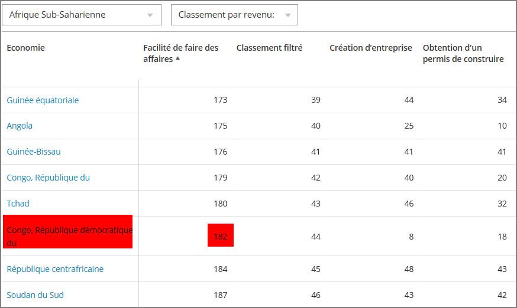
Task: Open the Angola country link
Action: coord(20,126)
